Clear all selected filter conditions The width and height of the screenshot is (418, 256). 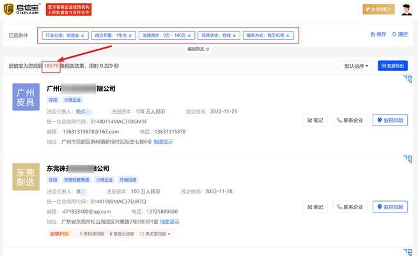click(x=400, y=34)
